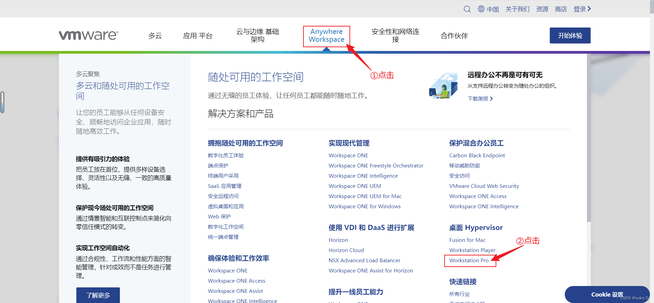The image size is (654, 303).
Task: Open the 应用平台 menu
Action: click(198, 36)
